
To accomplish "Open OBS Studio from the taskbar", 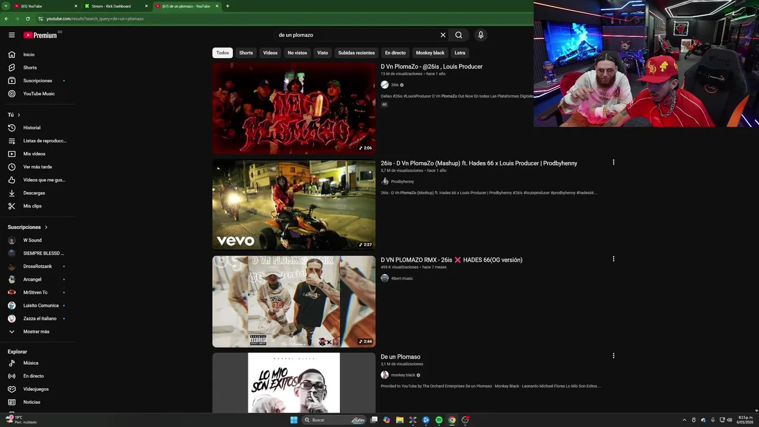I will click(465, 420).
